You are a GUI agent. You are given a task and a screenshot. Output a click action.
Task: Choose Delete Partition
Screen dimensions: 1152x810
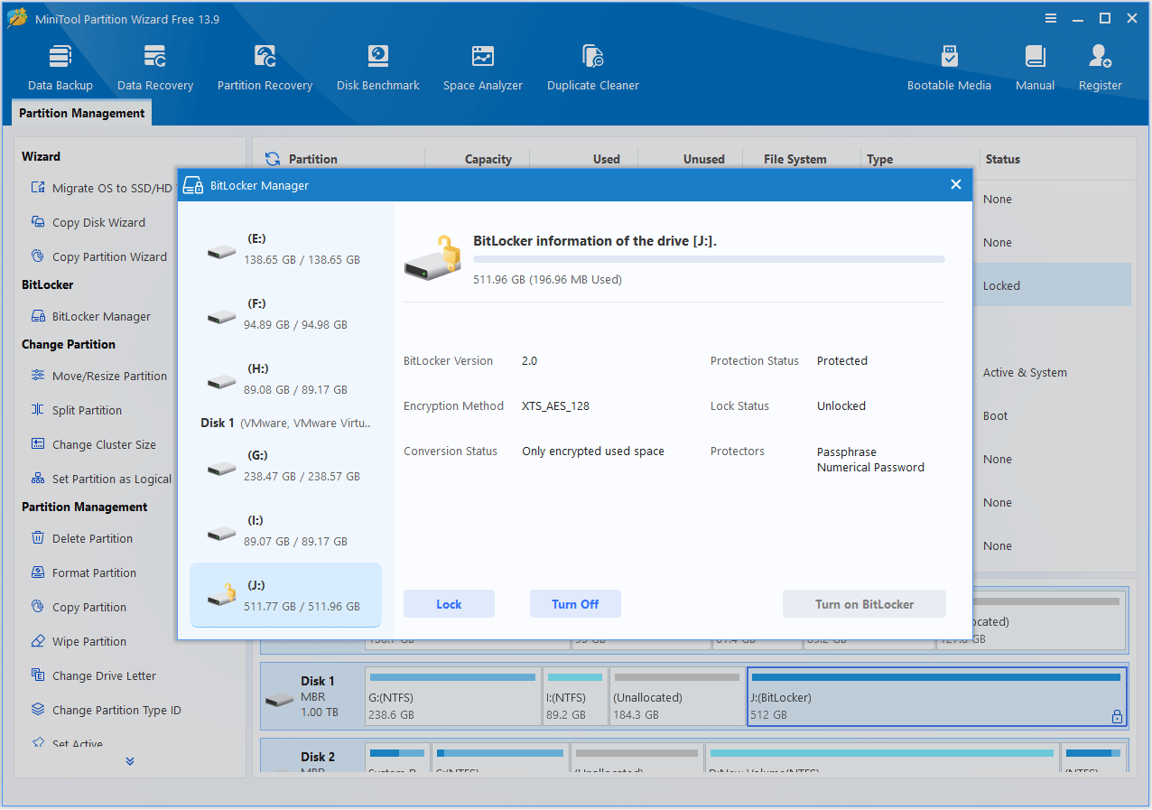pos(81,538)
